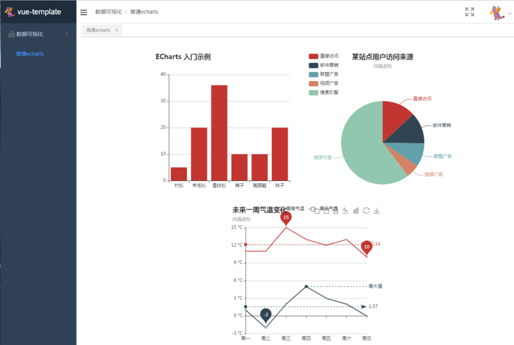
Task: Click the 衬衫 bar
Action: tap(179, 174)
